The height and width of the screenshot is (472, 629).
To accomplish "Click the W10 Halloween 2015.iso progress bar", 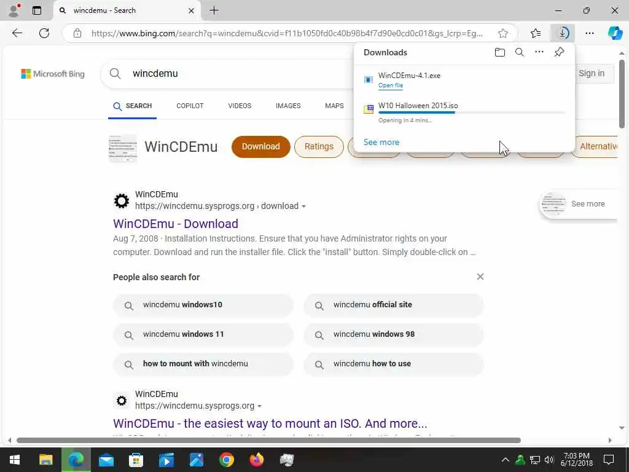I will pyautogui.click(x=471, y=113).
